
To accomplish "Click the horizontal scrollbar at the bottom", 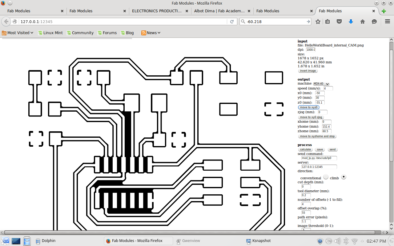I will pos(190,232).
